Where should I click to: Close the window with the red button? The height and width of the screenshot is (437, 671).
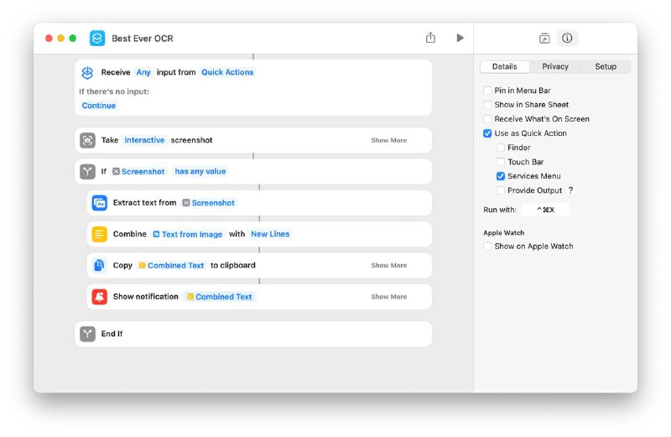pyautogui.click(x=49, y=38)
